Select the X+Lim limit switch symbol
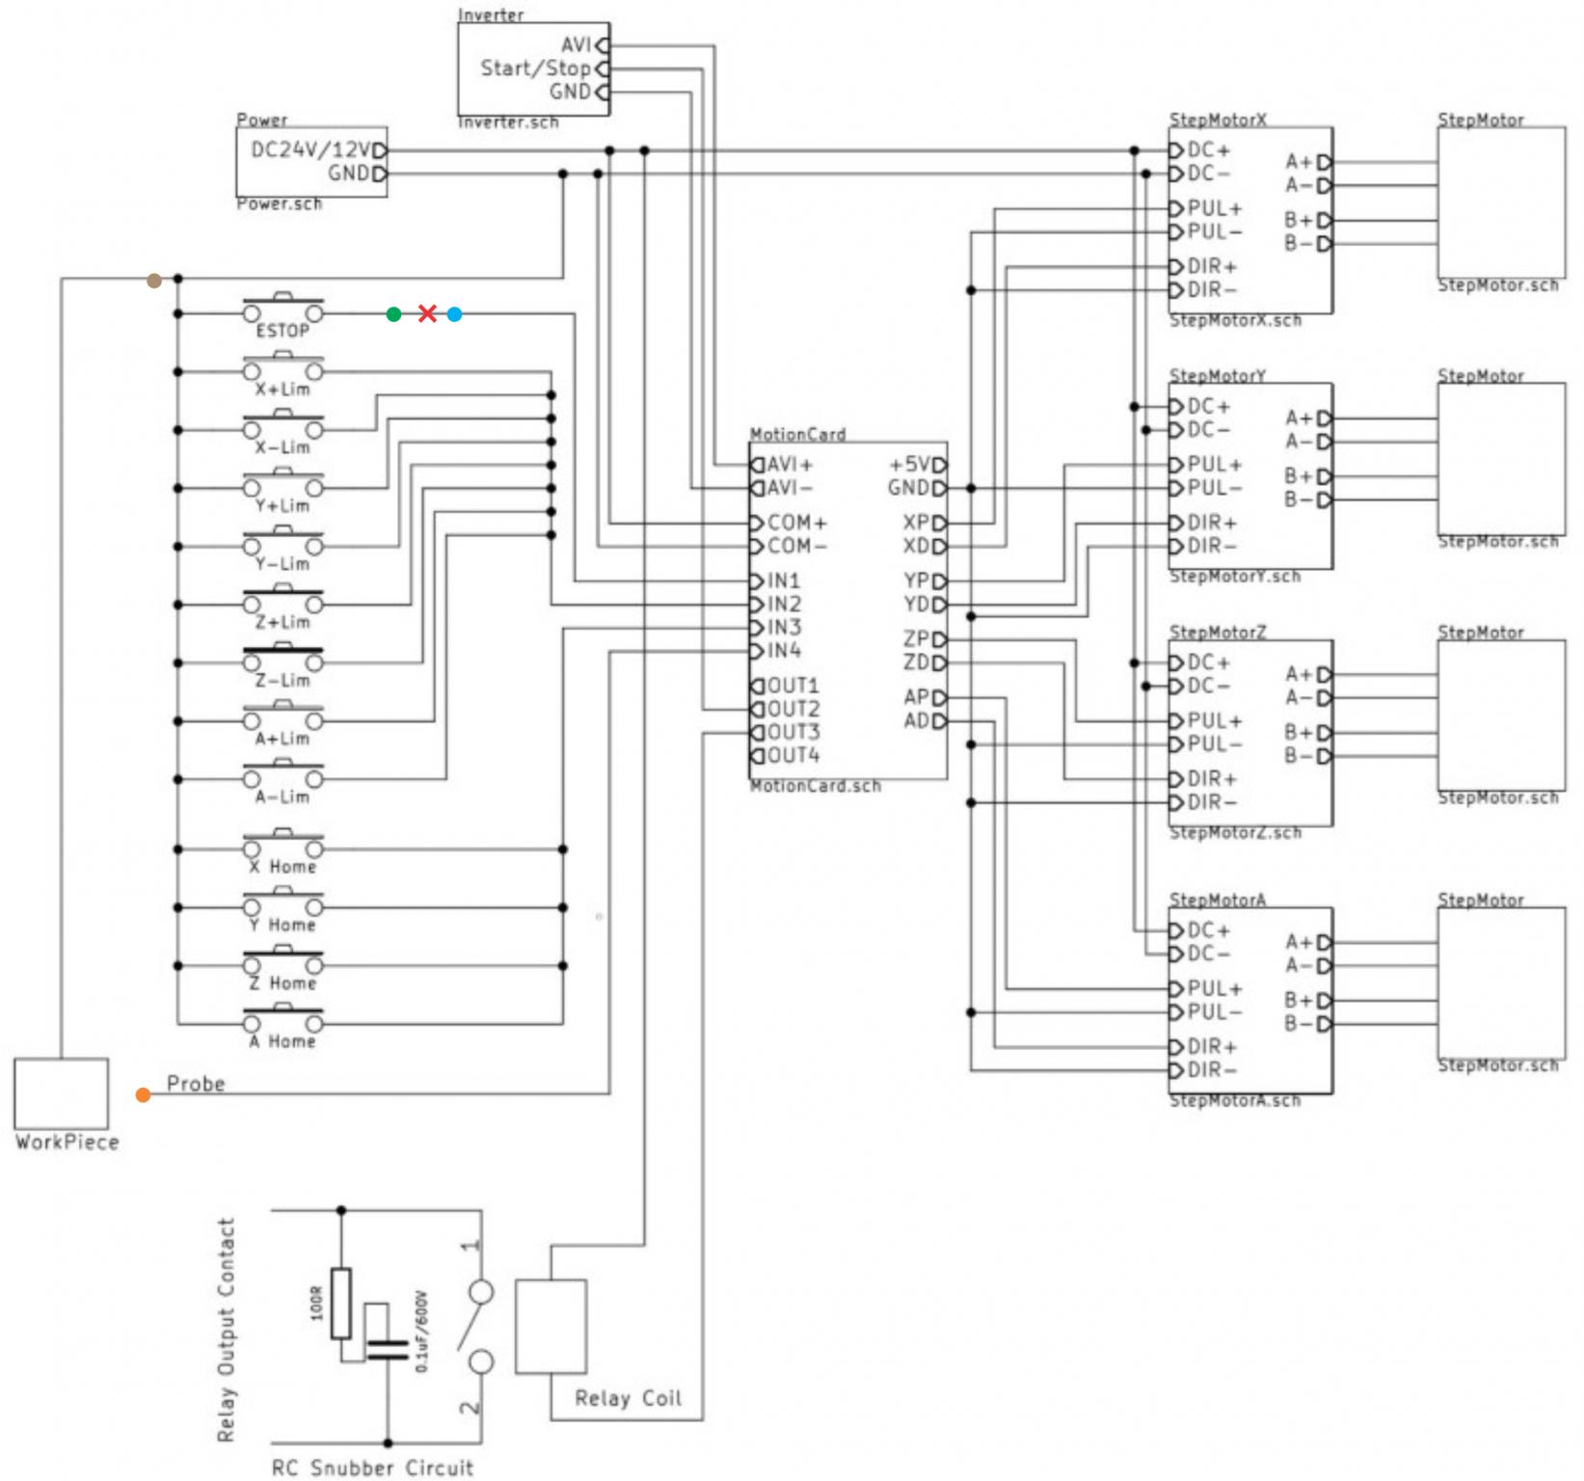 click(282, 369)
